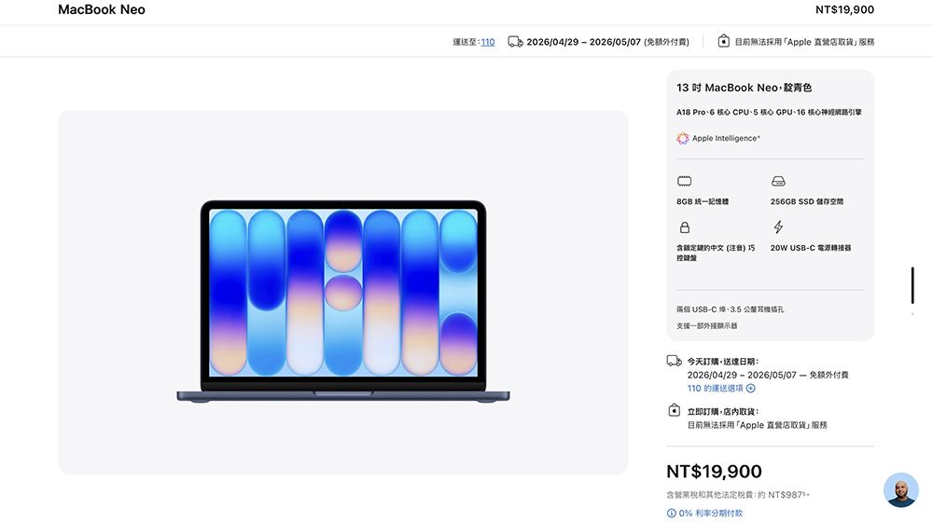This screenshot has width=933, height=522.
Task: Change the delivery postal code 110 link
Action: [x=488, y=42]
